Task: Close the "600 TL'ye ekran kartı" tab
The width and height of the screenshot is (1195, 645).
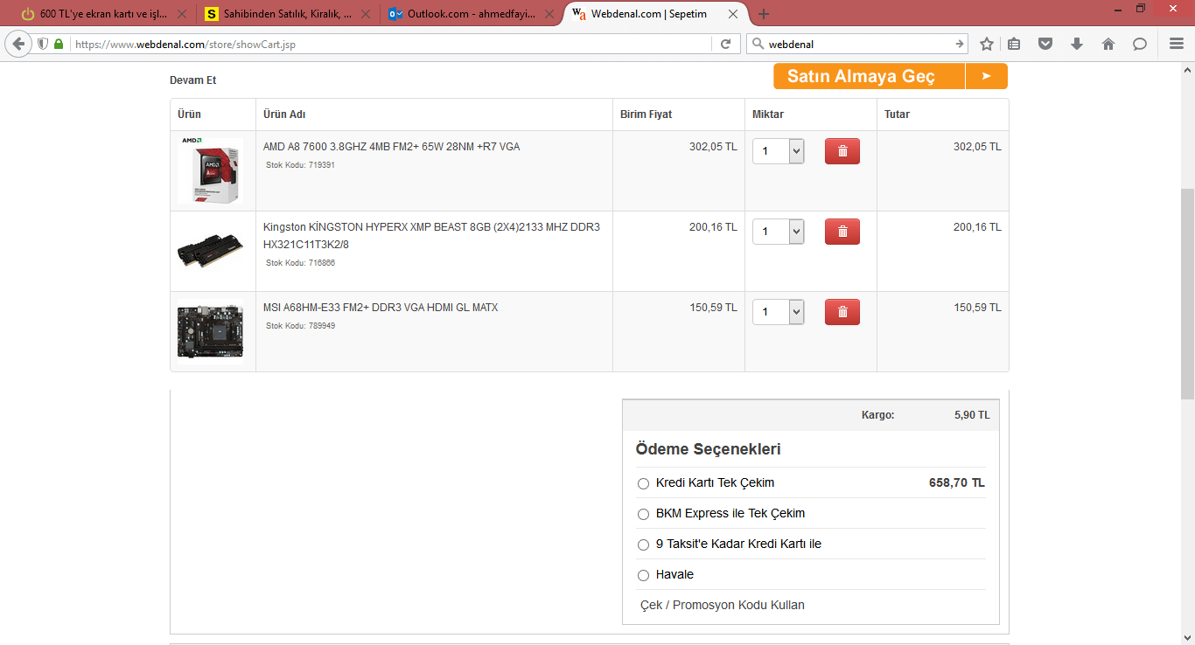Action: pos(181,14)
